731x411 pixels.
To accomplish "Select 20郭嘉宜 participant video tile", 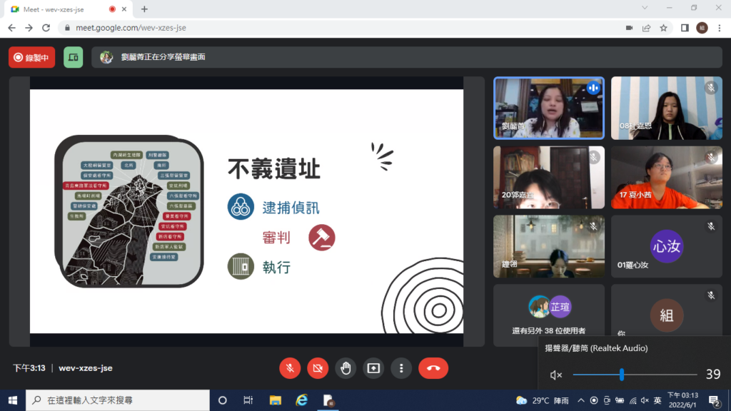I will click(x=549, y=177).
